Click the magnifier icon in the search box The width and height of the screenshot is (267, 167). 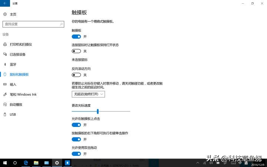coord(61,24)
